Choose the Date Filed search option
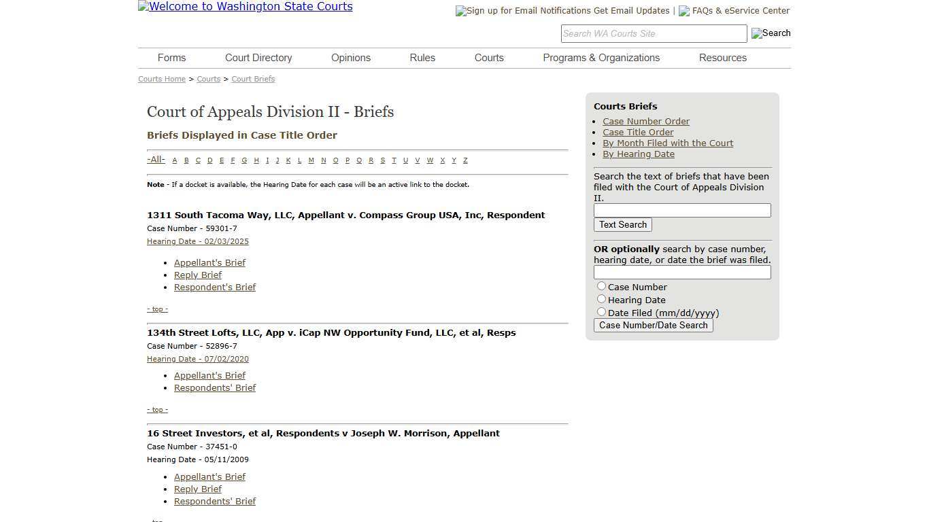This screenshot has width=929, height=522. [601, 311]
